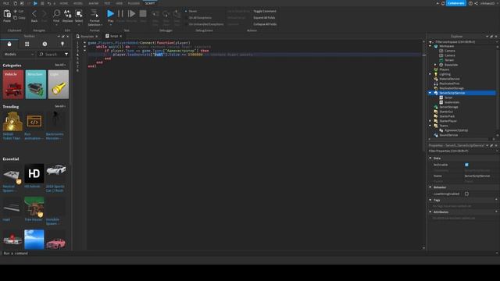Viewport: 500px width, 281px height.
Task: Click the Pause test button
Action: click(x=120, y=13)
